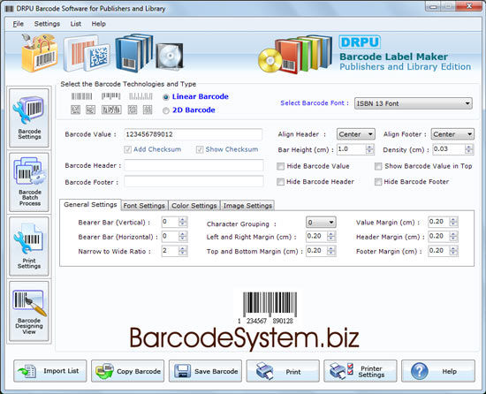Adjust Narrow to Wide Ratio spinner
Image resolution: width=486 pixels, height=394 pixels.
[183, 251]
